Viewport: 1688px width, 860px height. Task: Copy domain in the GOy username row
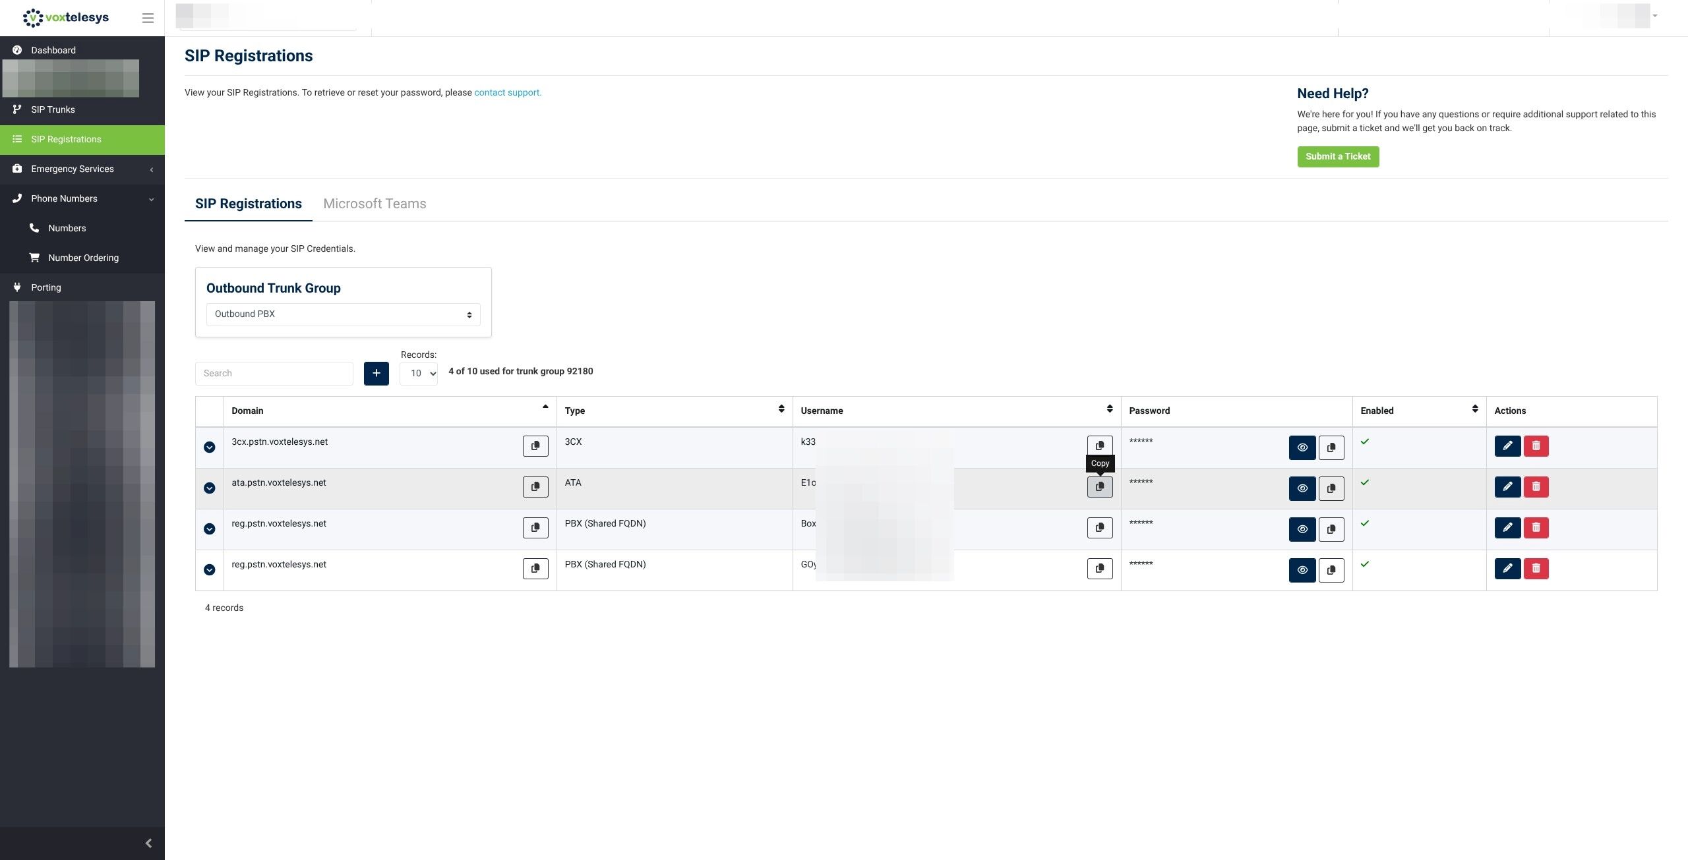point(535,569)
